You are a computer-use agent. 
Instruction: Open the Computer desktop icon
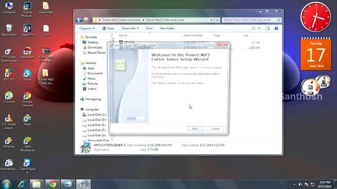9,8
